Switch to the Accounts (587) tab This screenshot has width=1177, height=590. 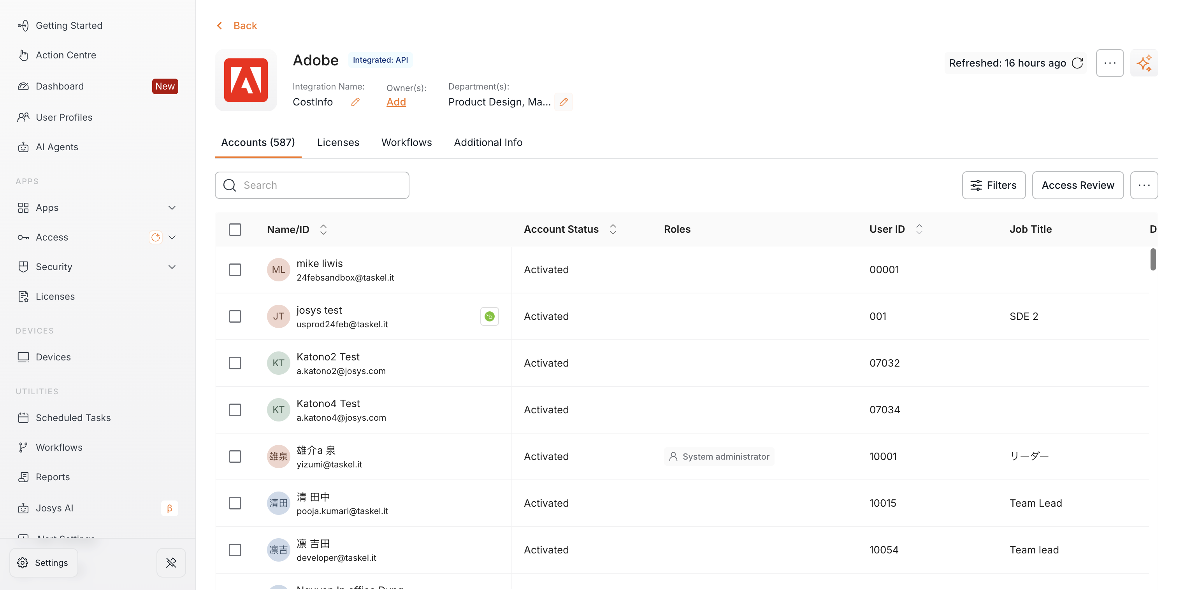coord(258,142)
